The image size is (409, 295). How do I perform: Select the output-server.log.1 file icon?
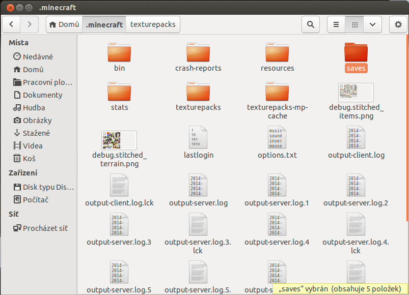(x=277, y=185)
